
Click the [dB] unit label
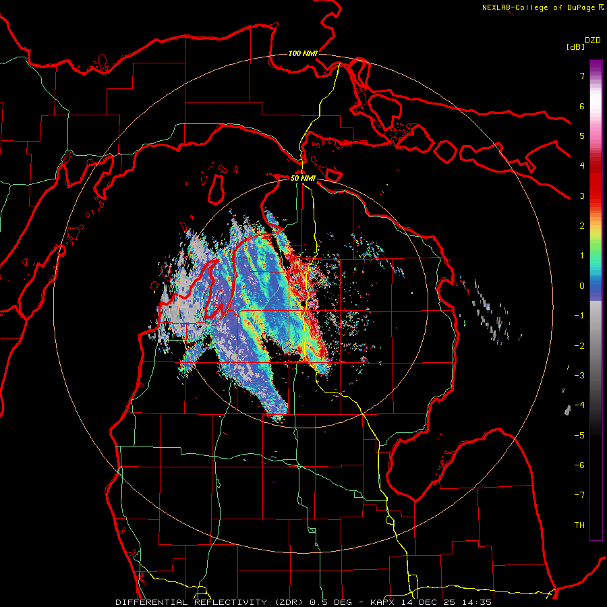575,47
